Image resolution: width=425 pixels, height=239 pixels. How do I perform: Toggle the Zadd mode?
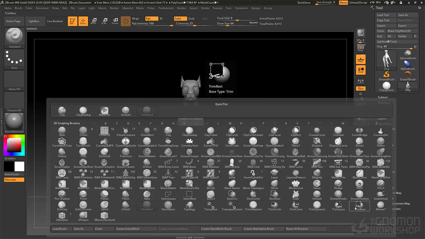click(x=180, y=19)
